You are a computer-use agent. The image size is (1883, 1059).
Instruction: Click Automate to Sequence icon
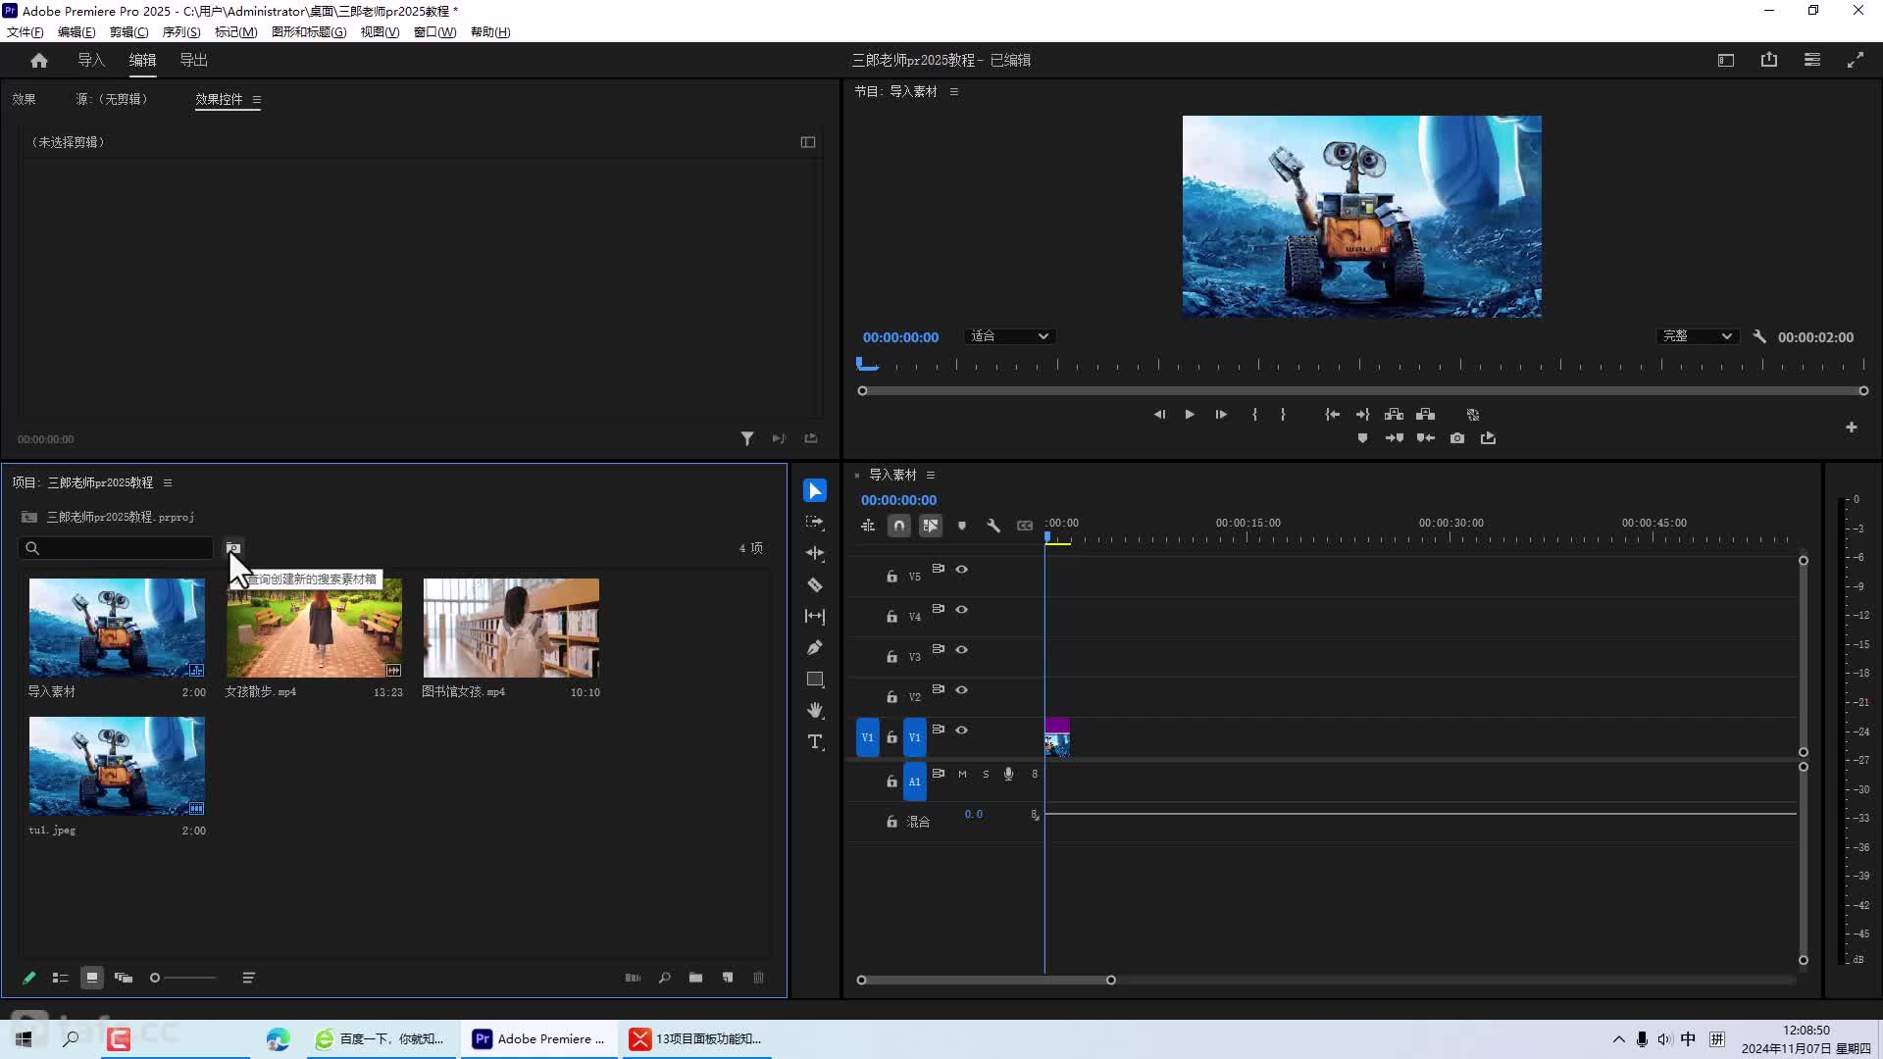pyautogui.click(x=633, y=978)
